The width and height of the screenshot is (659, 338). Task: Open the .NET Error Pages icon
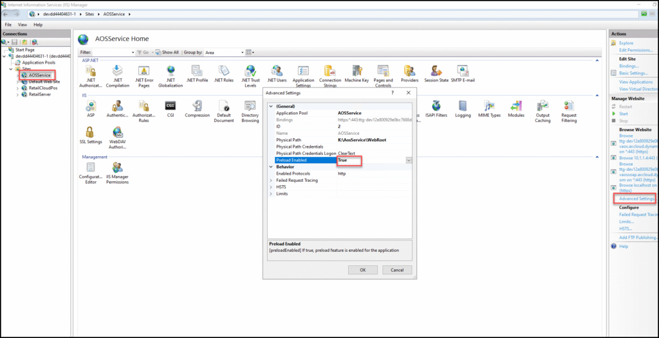(x=144, y=76)
